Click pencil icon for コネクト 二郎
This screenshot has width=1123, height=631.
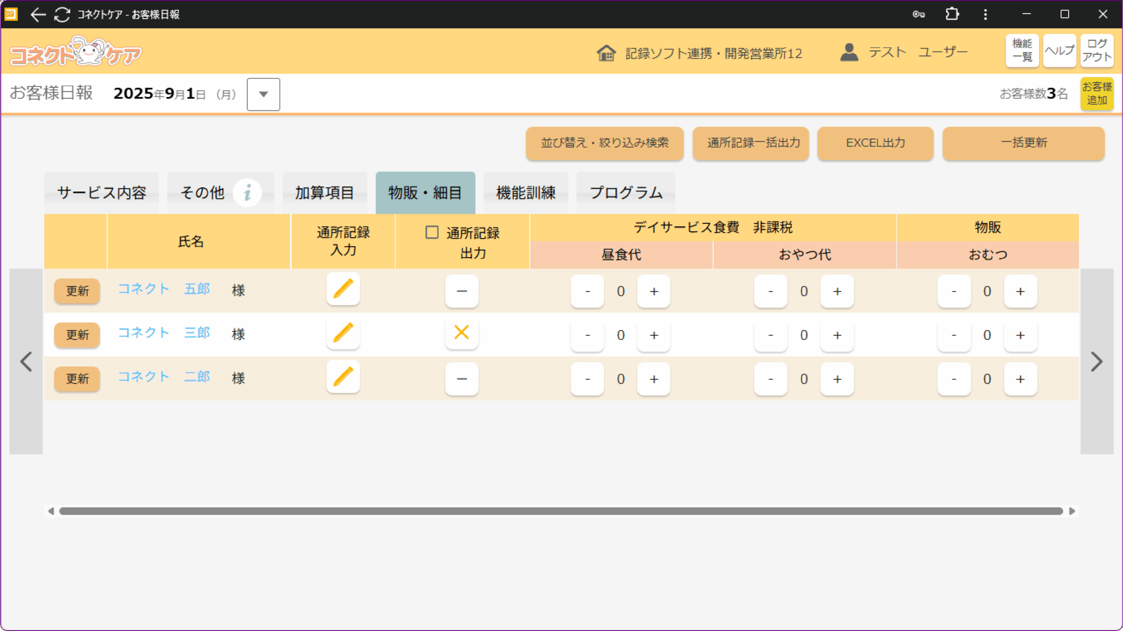[x=343, y=377]
